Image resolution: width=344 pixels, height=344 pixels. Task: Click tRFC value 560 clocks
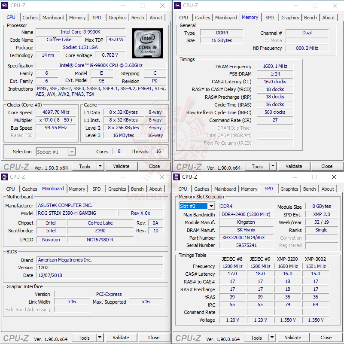275,112
